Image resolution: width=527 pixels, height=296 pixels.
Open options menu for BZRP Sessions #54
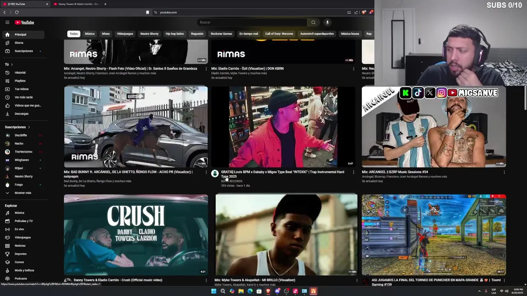(504, 172)
